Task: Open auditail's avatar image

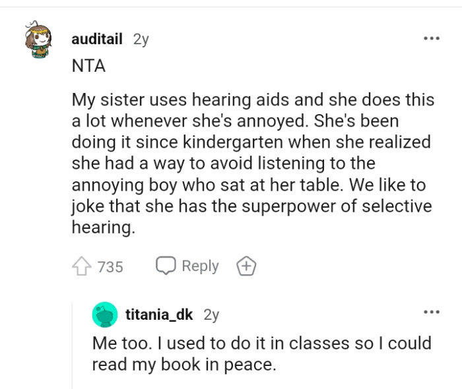Action: pos(39,40)
